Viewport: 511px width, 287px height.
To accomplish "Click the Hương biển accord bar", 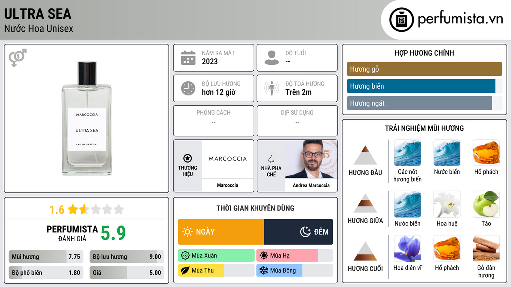I will pyautogui.click(x=424, y=86).
